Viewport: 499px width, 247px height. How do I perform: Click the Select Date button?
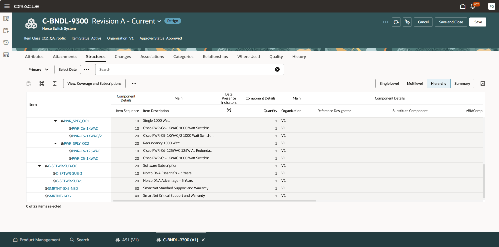coord(68,69)
